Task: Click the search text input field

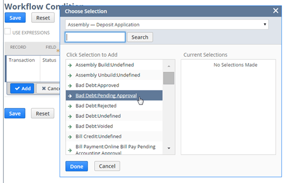Action: 95,37
